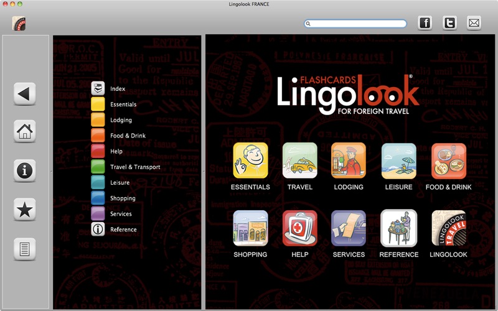
Task: Click the teal Leisure square in the list
Action: tap(98, 182)
